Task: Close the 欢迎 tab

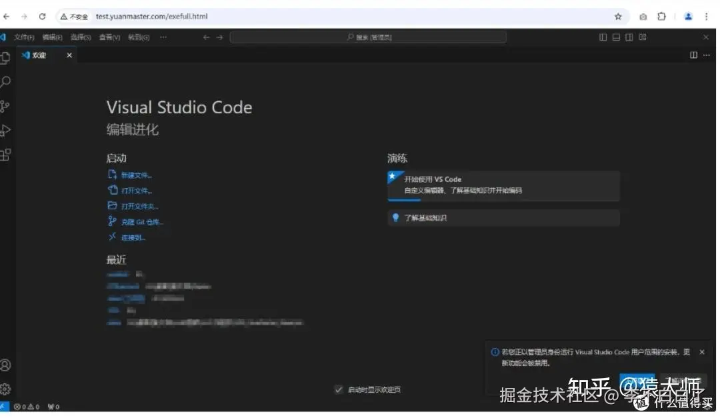Action: click(x=69, y=55)
